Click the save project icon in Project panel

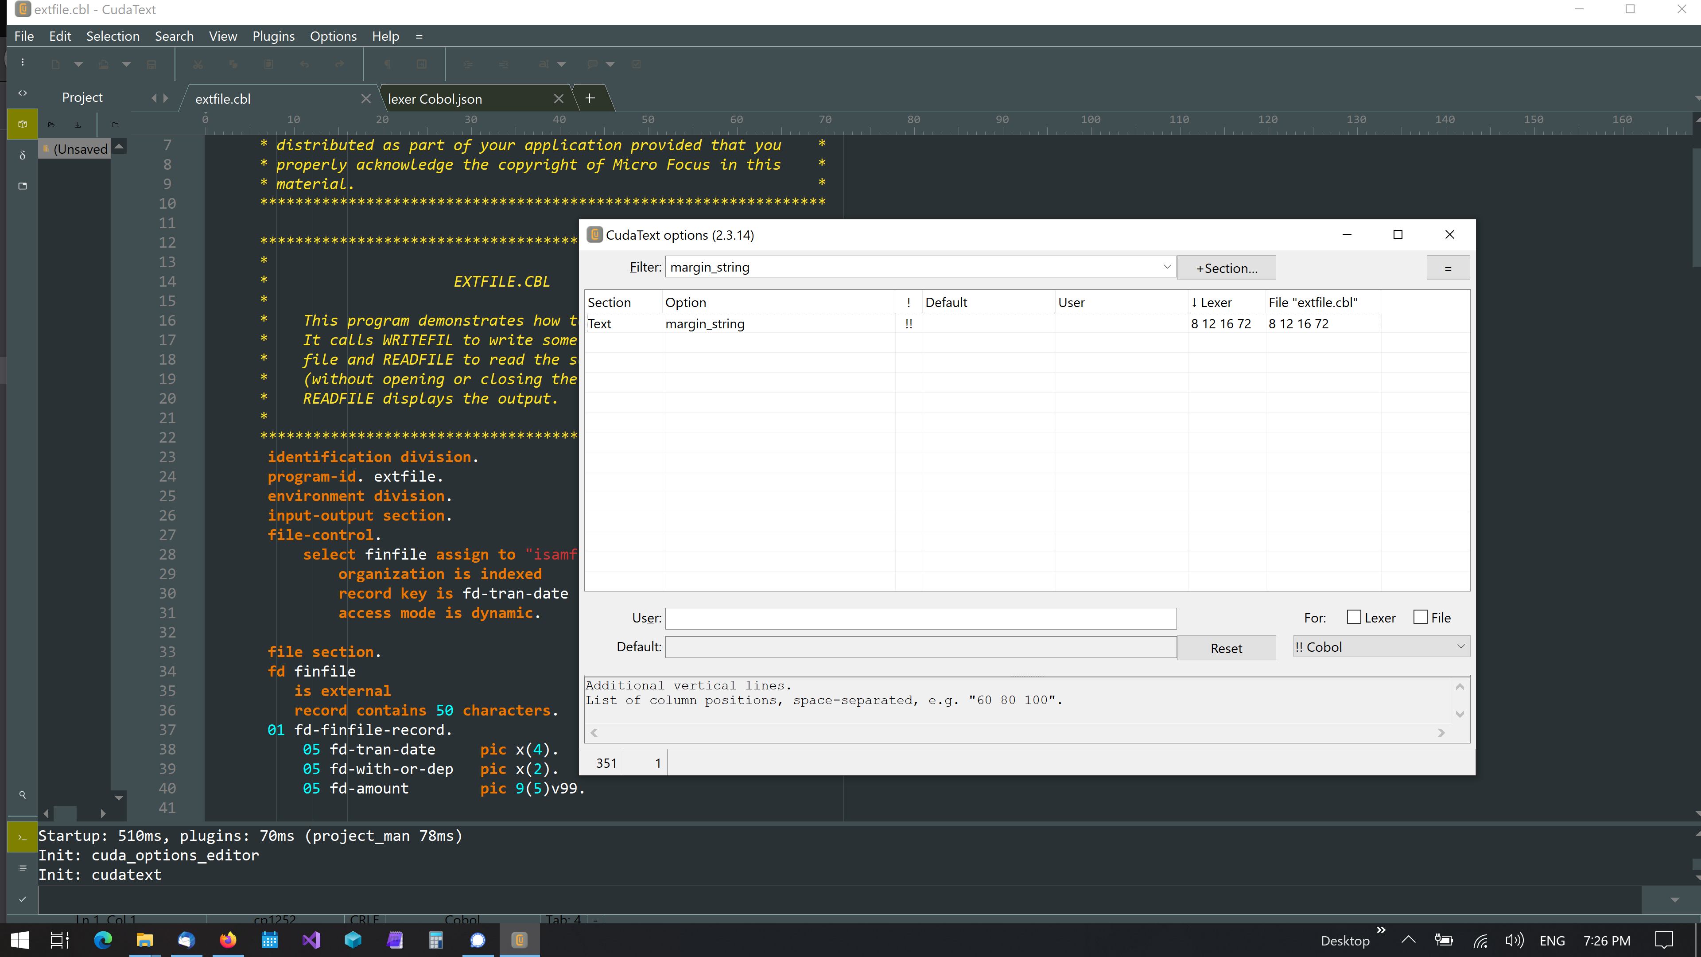[77, 125]
